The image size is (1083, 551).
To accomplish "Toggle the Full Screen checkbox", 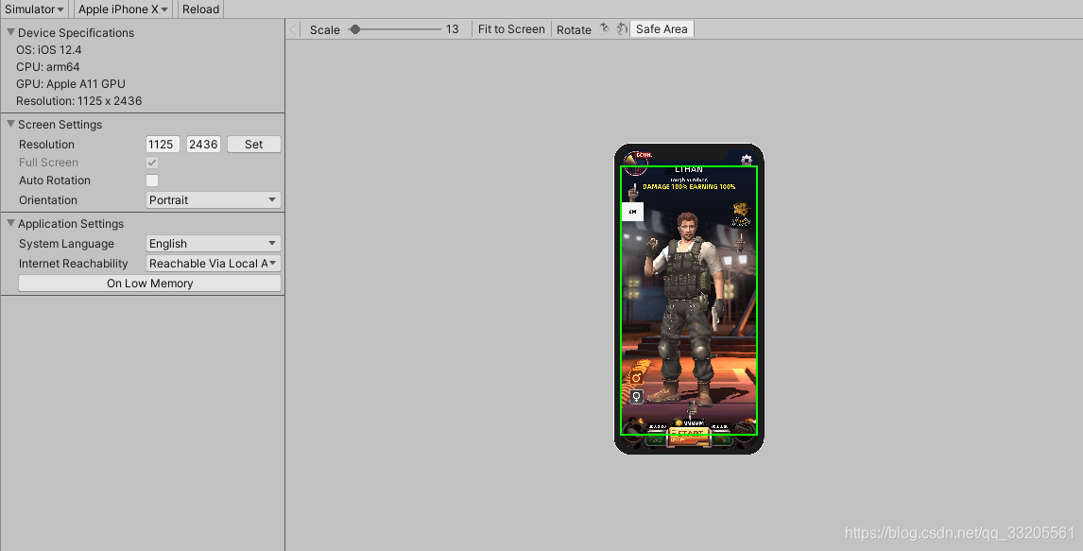I will (x=152, y=163).
